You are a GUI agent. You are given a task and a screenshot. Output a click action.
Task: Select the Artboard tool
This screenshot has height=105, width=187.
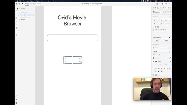pos(16,32)
